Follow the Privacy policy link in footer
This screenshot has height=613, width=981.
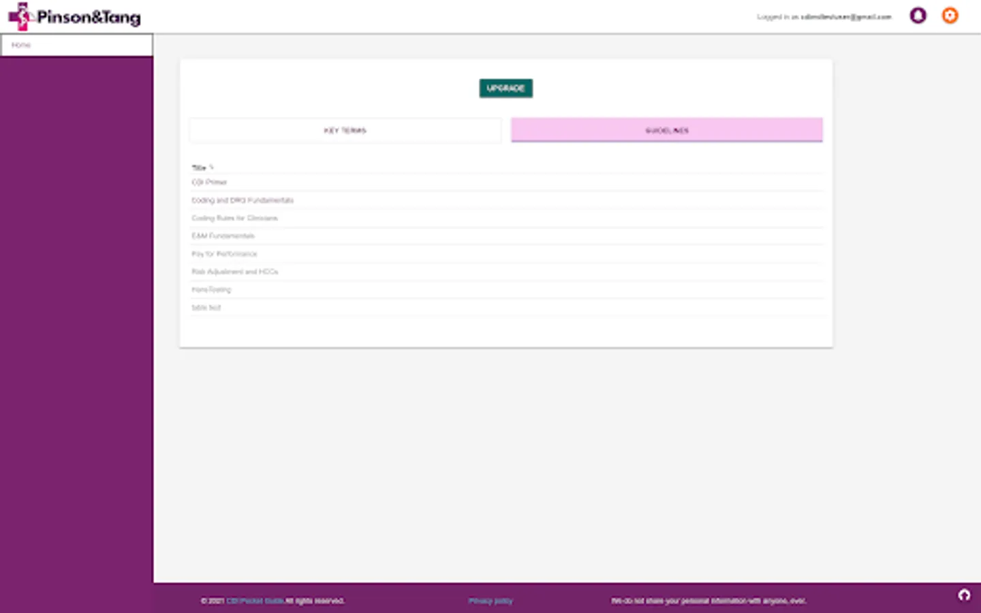point(490,601)
